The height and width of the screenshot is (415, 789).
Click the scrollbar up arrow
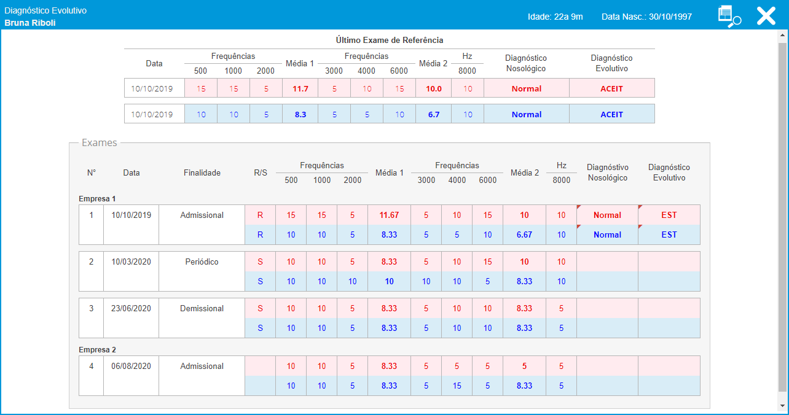[782, 37]
